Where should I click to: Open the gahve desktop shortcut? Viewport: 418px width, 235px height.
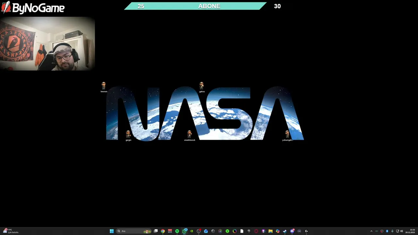(202, 87)
